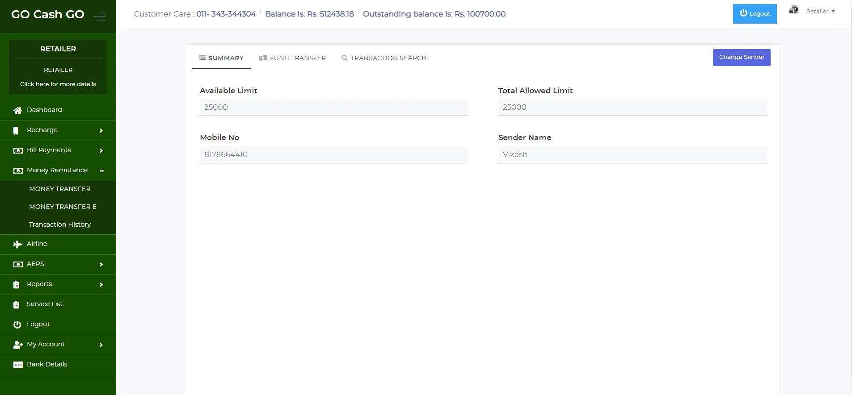Screen dimensions: 852x395
Task: Open Transaction History in sidebar
Action: coord(60,225)
